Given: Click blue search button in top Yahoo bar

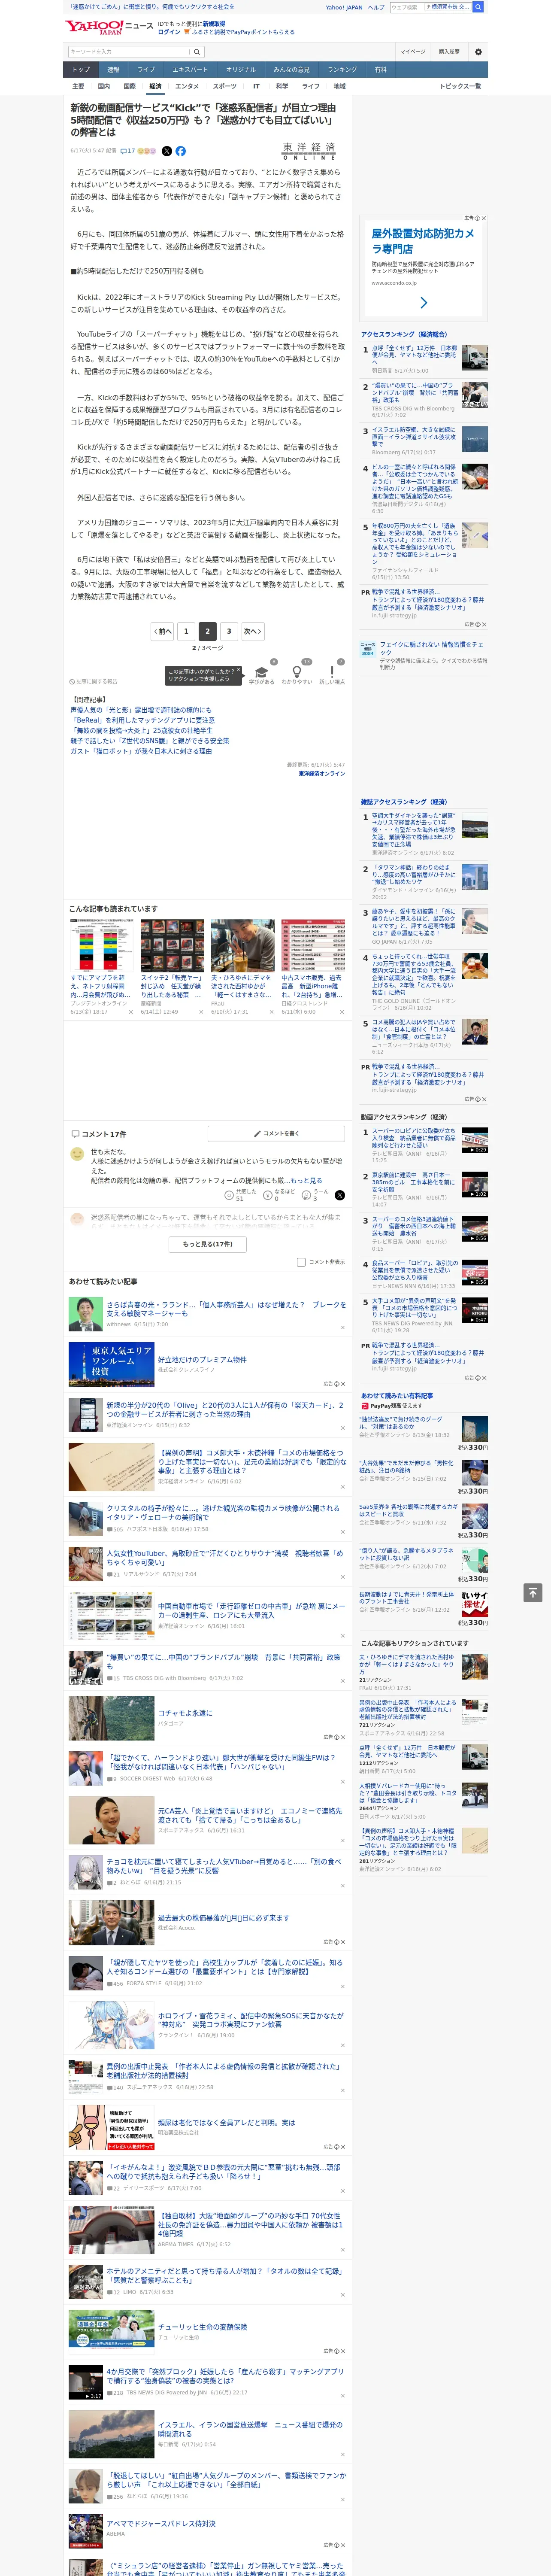Looking at the screenshot, I should (478, 7).
